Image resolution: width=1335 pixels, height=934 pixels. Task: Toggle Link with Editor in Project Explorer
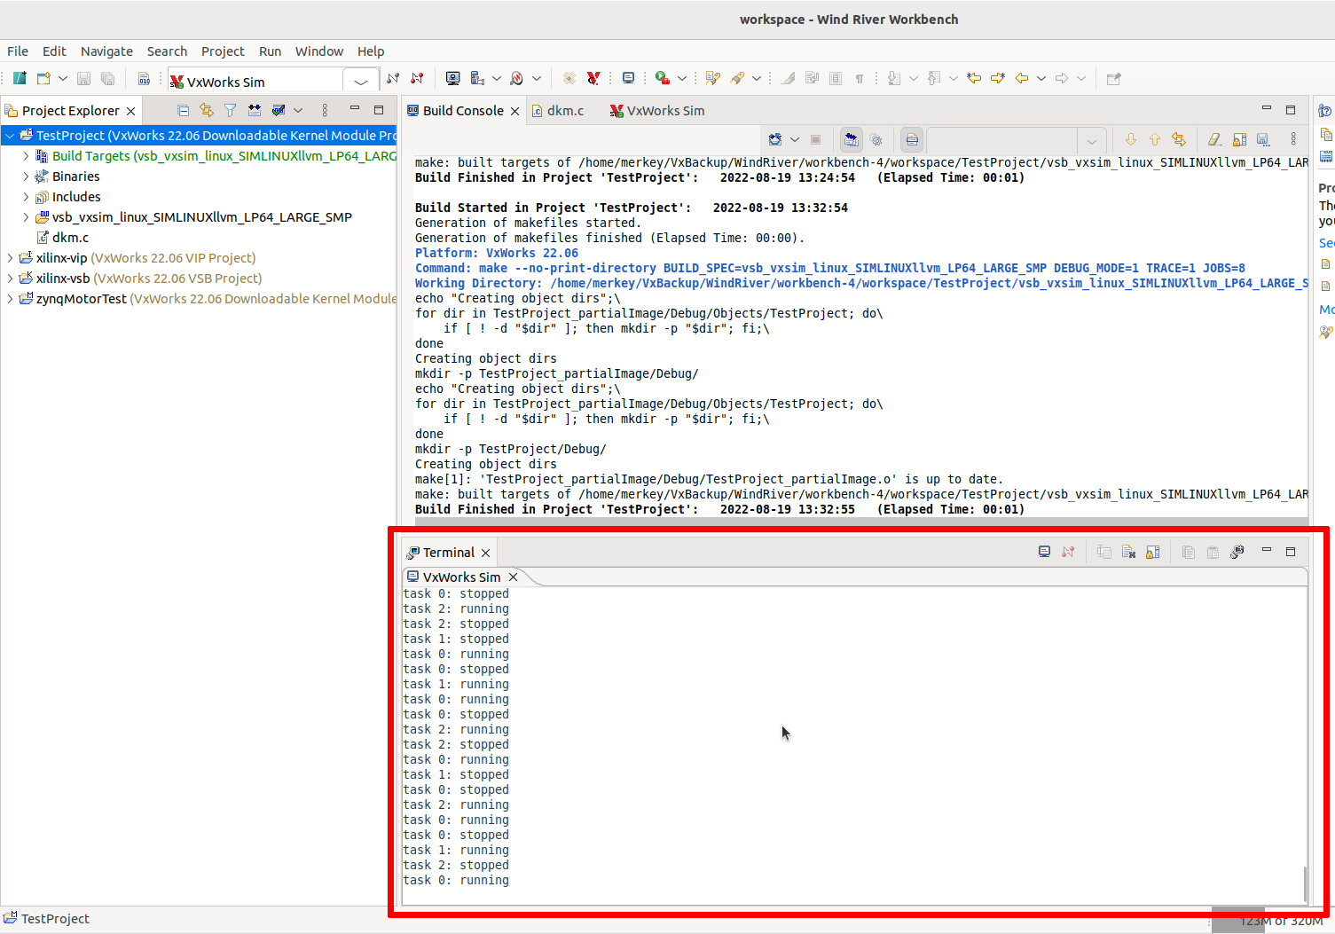pyautogui.click(x=207, y=110)
